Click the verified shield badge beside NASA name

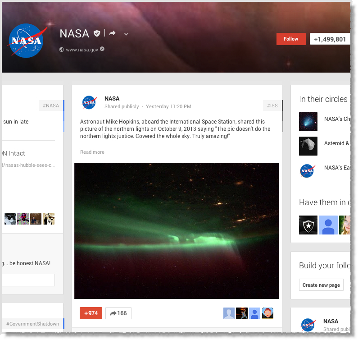(x=97, y=34)
